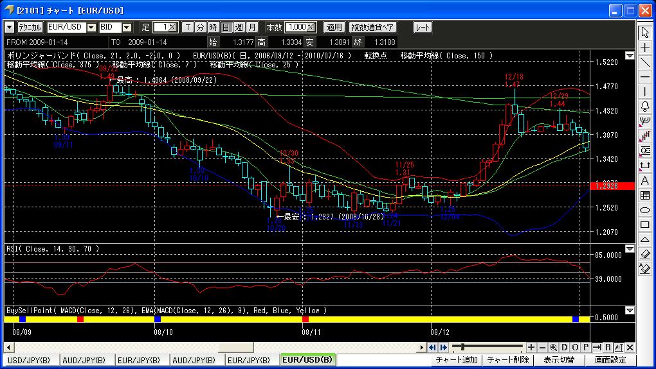Select the diagonal trend line tool

pyautogui.click(x=644, y=62)
